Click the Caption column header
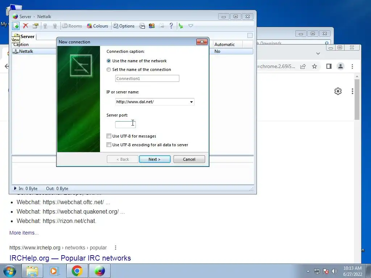Screen dimensions: 371x278 21,45
